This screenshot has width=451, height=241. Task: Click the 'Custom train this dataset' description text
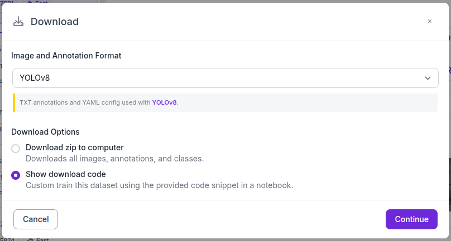tap(159, 185)
